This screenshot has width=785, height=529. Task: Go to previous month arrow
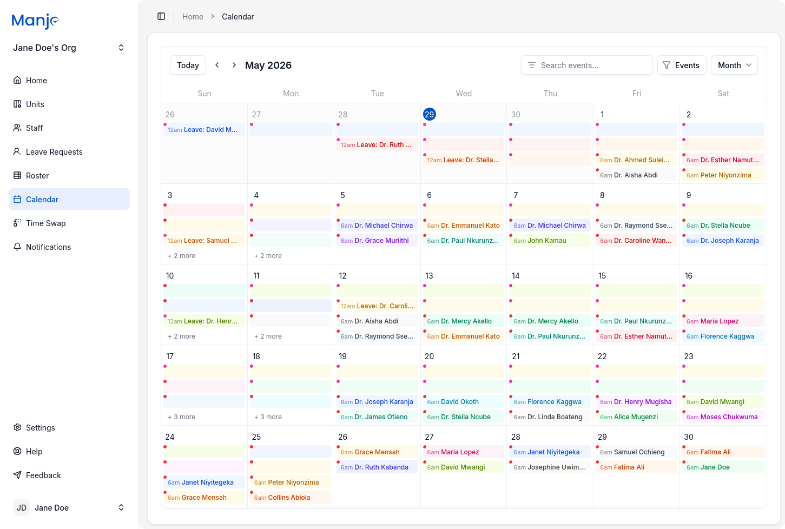click(x=217, y=65)
